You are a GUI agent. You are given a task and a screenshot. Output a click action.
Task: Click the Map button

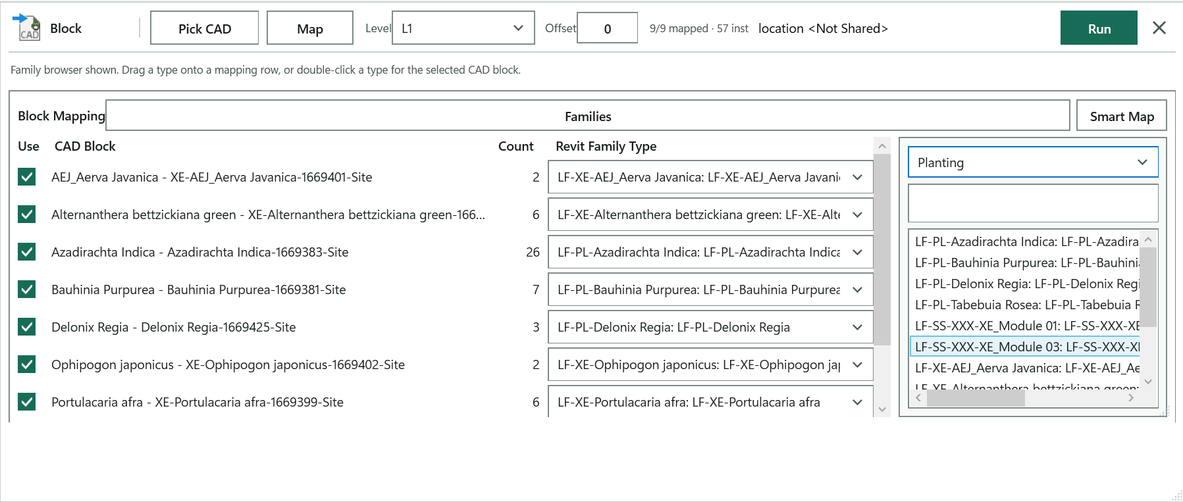[x=310, y=28]
